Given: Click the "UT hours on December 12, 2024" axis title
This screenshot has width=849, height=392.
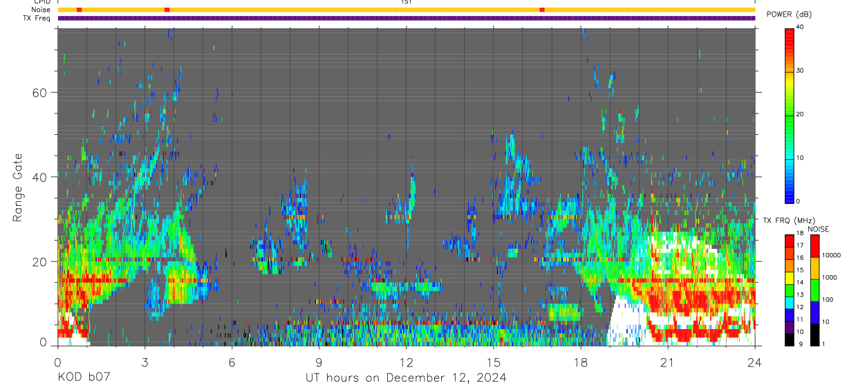Looking at the screenshot, I should (x=407, y=378).
